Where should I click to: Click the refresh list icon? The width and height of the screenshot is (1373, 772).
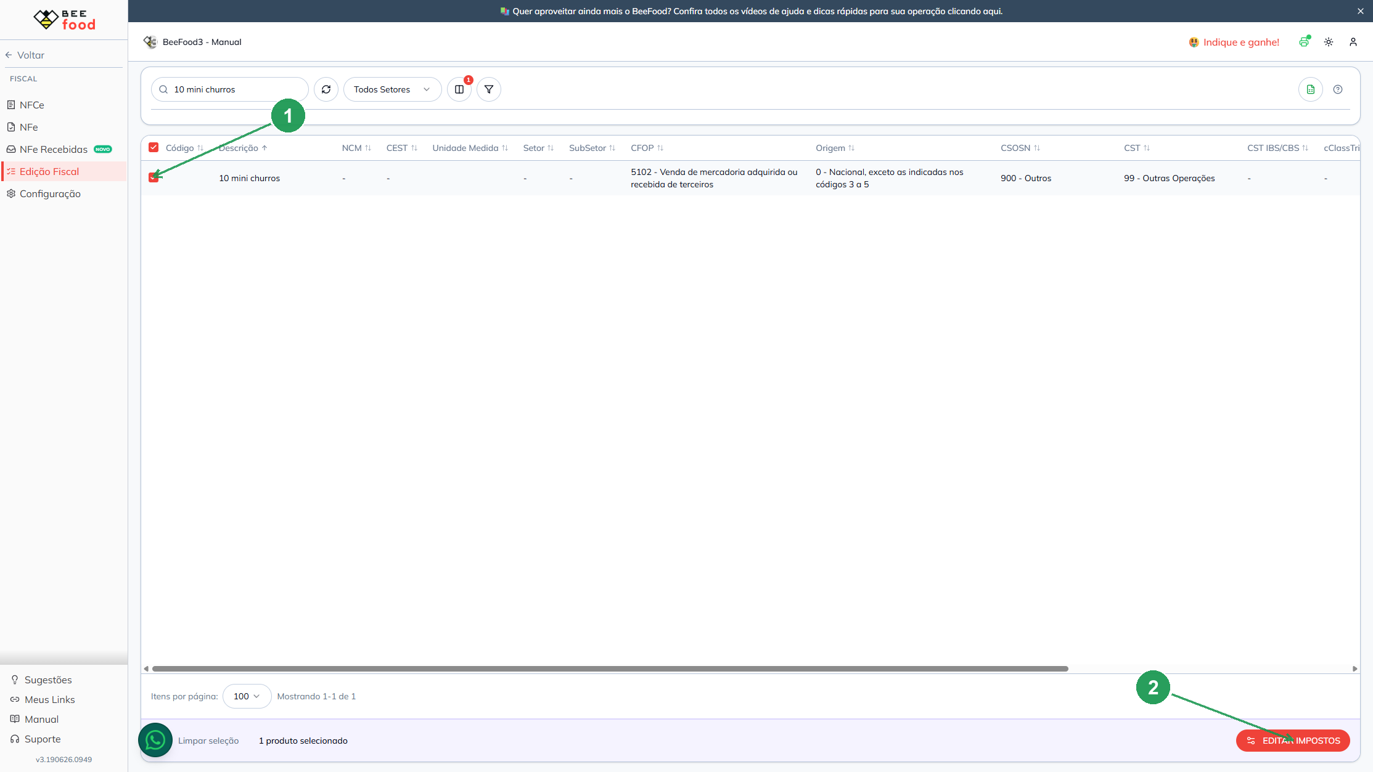(x=326, y=89)
